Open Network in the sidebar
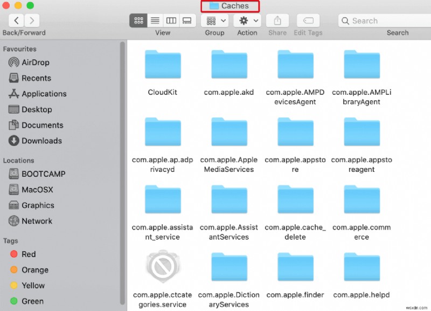Image resolution: width=431 pixels, height=311 pixels. point(30,221)
